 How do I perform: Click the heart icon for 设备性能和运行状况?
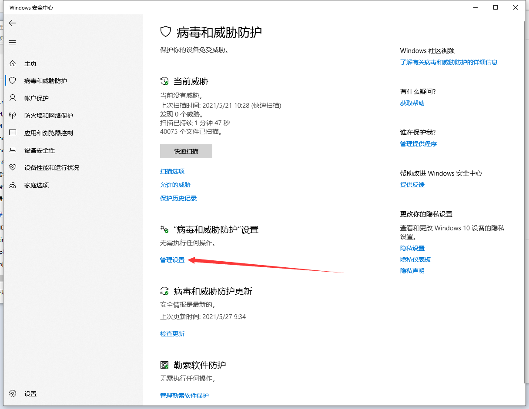point(13,168)
